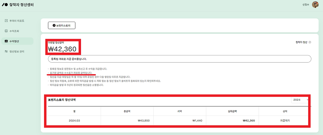Screen dimensions: 323x135
Task: Click the 2024.03 month cell
Action: [74, 121]
